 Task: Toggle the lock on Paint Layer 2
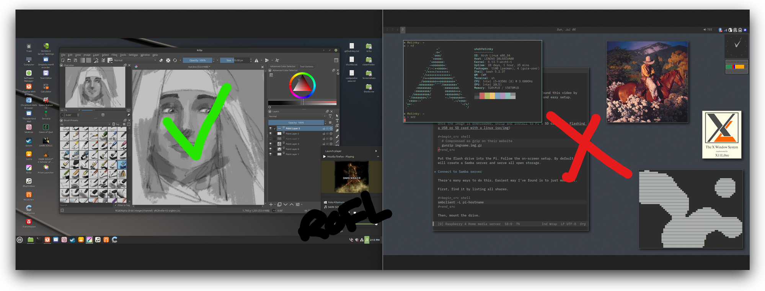[324, 134]
